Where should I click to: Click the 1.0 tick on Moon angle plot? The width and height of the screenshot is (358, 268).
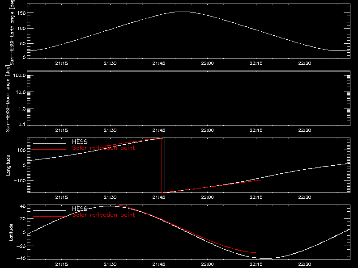(x=22, y=109)
